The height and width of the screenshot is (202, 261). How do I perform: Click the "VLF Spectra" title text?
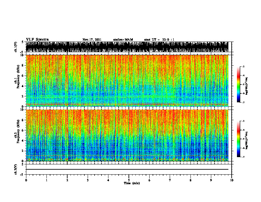click(x=37, y=40)
